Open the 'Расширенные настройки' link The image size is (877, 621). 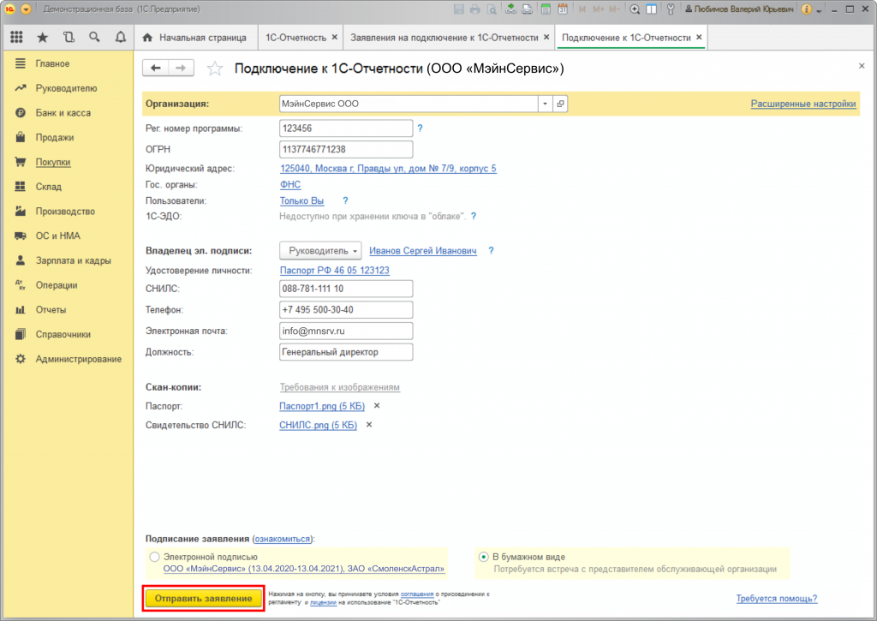pyautogui.click(x=802, y=104)
